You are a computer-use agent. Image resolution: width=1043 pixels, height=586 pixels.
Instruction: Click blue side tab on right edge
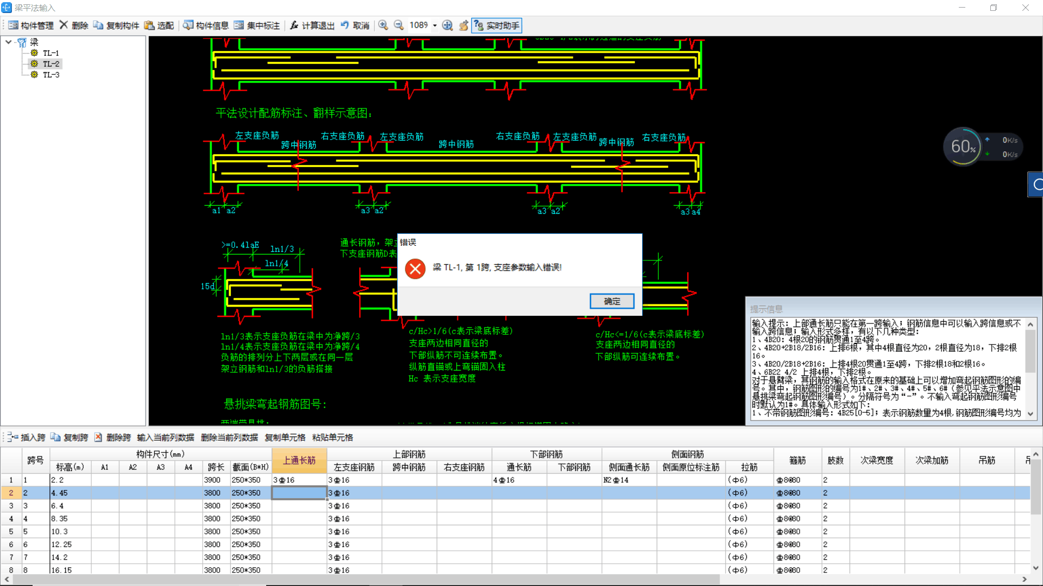[1035, 184]
